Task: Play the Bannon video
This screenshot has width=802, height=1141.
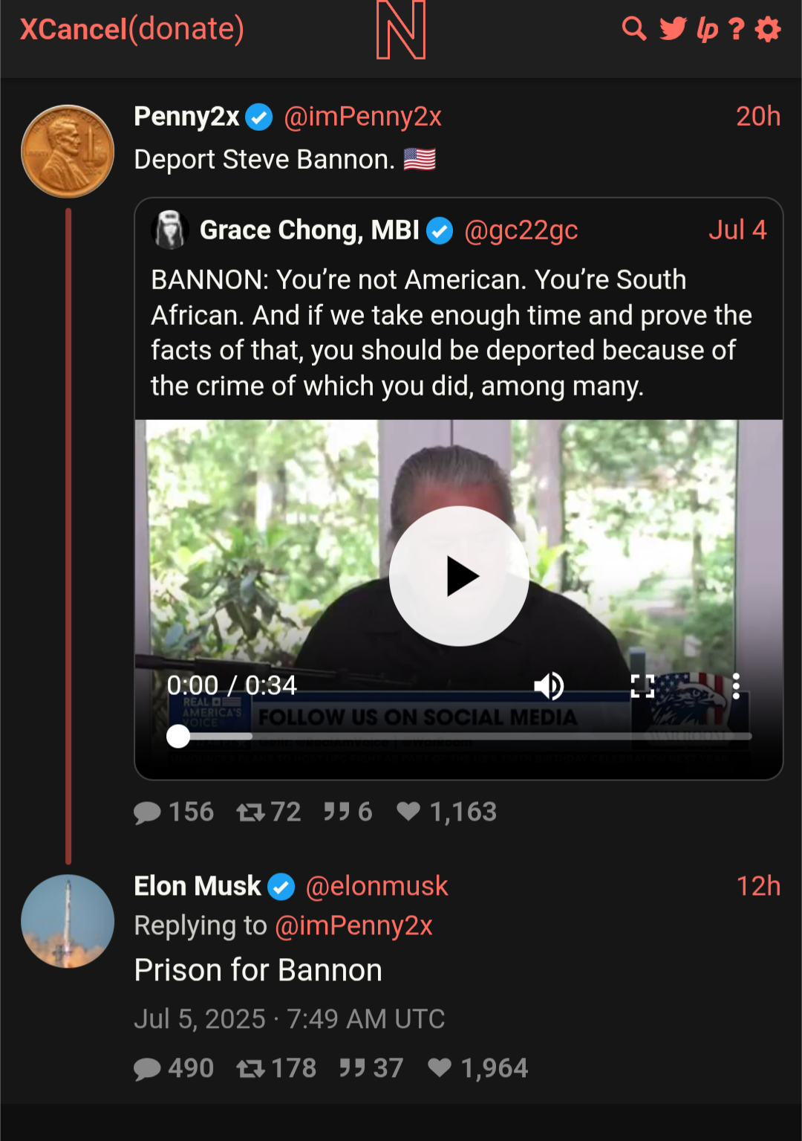Action: click(x=459, y=576)
